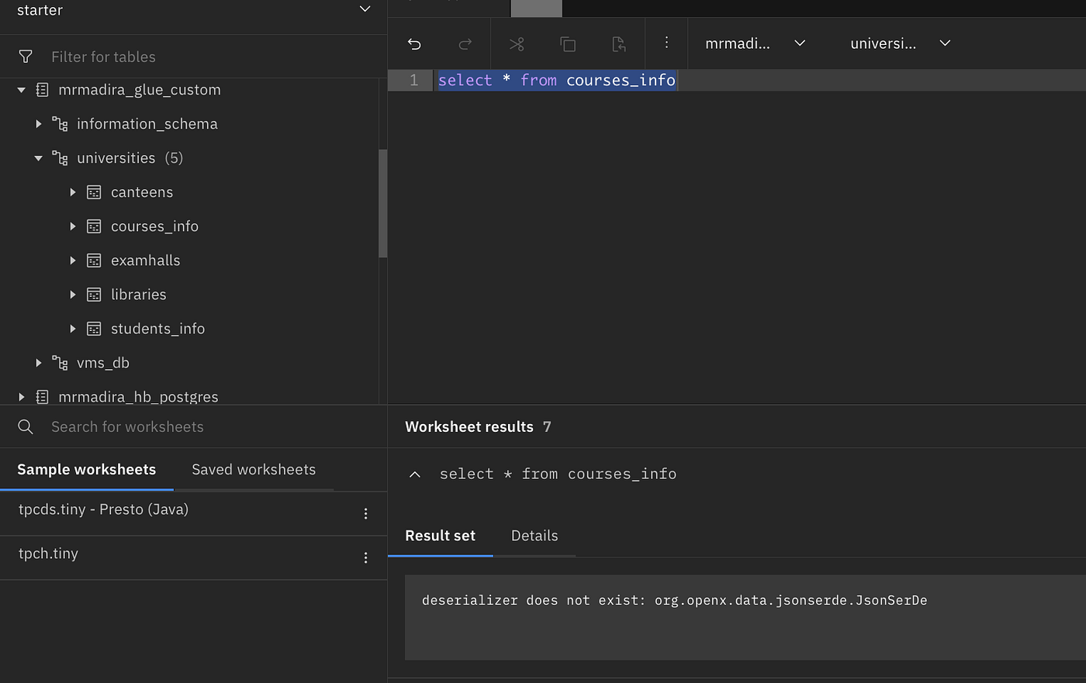Open the mrmadi... catalog dropdown
This screenshot has height=683, width=1086.
[755, 43]
